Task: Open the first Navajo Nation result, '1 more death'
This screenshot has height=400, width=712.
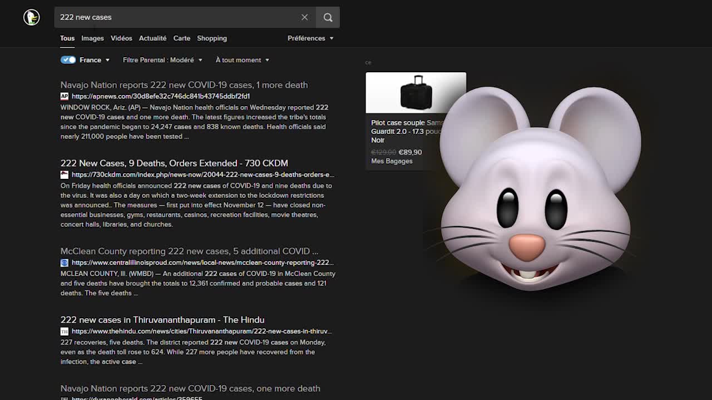Action: point(184,85)
